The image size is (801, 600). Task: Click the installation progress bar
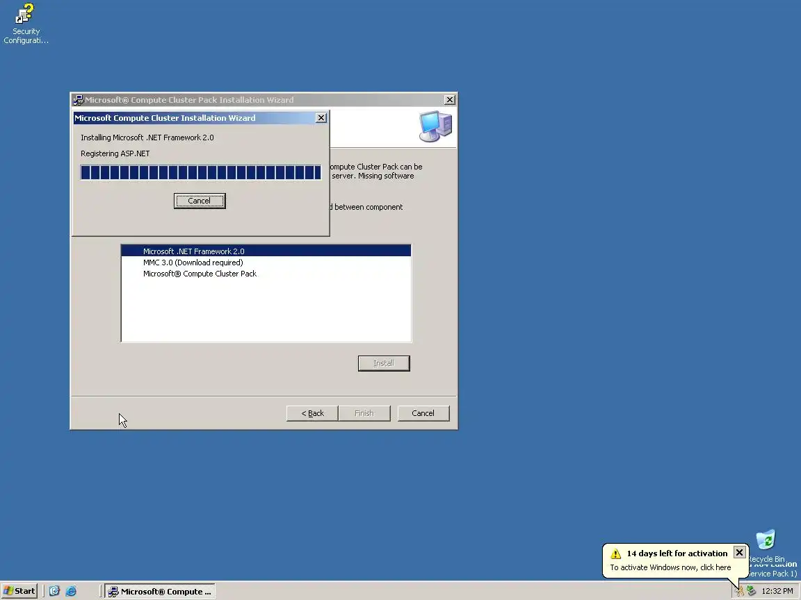point(201,172)
